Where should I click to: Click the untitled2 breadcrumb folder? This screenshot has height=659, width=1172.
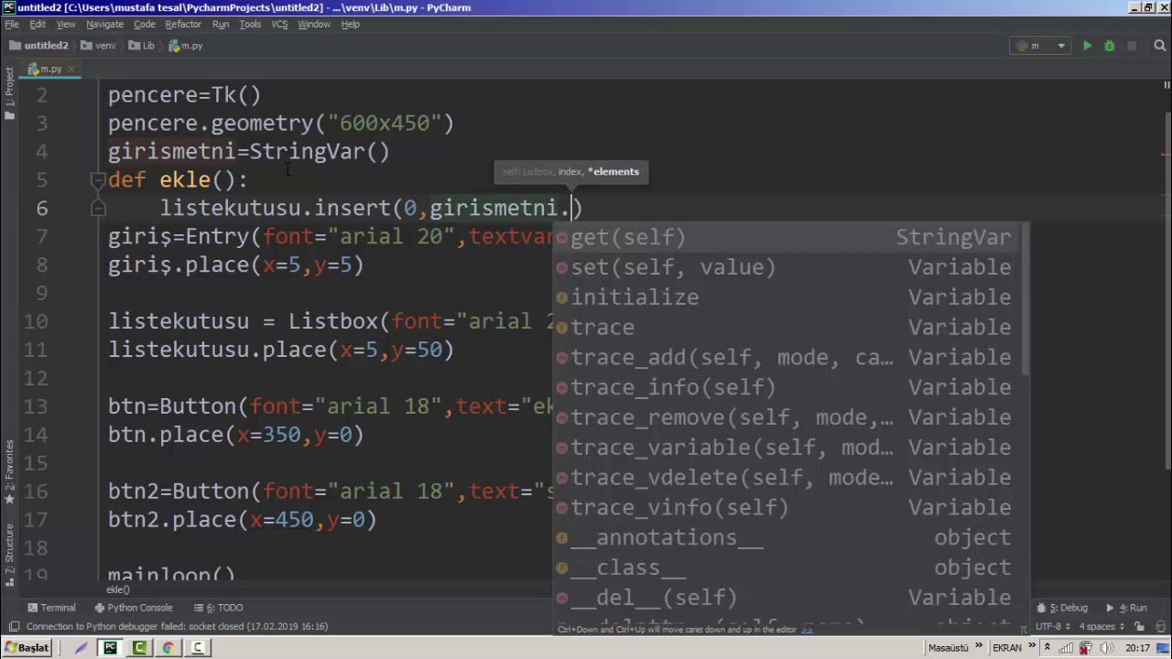[39, 46]
